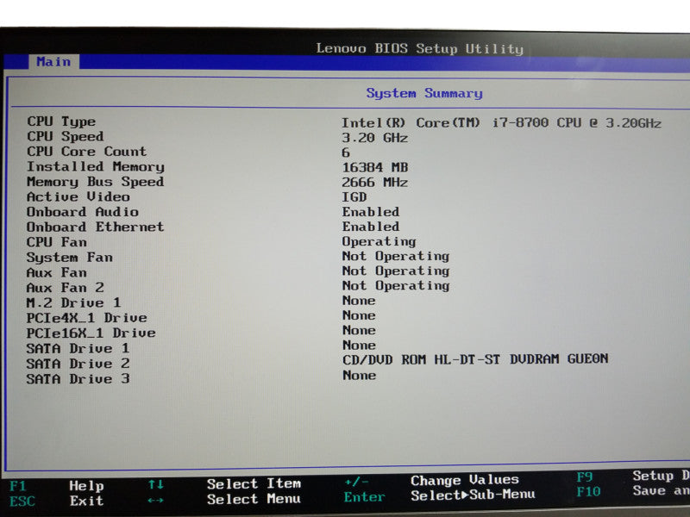Click the Select Item footer label
The height and width of the screenshot is (517, 690).
click(x=254, y=484)
